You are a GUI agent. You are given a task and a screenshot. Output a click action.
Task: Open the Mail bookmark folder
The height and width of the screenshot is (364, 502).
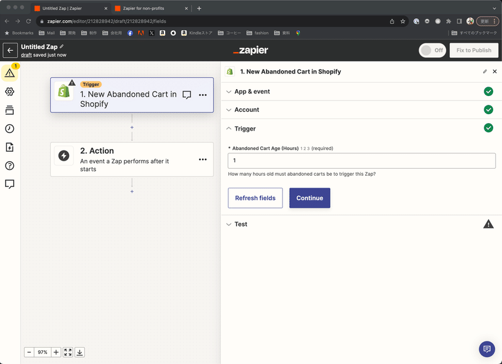click(x=46, y=33)
